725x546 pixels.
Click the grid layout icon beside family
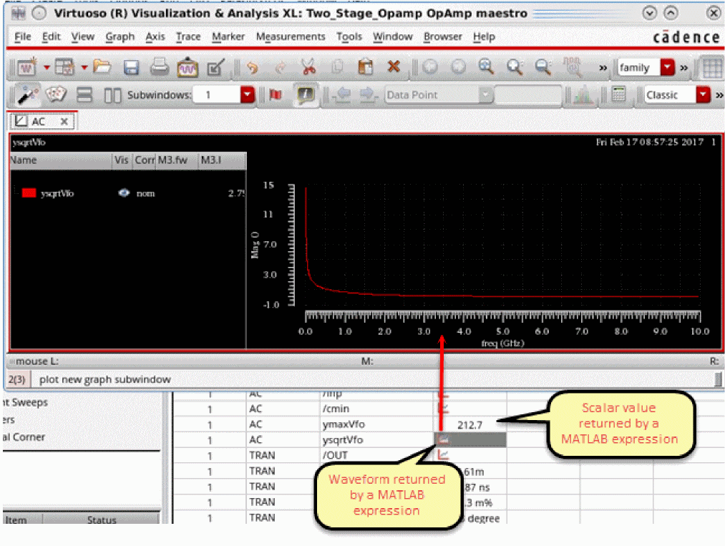click(x=711, y=67)
